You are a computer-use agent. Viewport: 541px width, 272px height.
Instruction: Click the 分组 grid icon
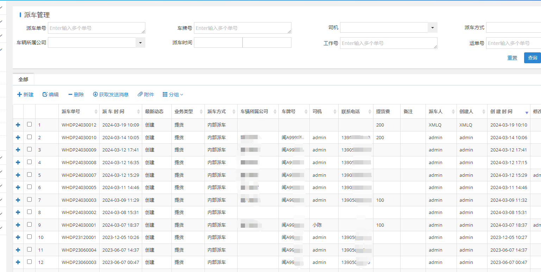[x=165, y=95]
